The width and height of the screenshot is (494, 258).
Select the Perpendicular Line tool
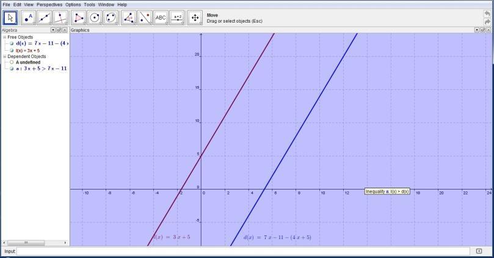point(61,18)
